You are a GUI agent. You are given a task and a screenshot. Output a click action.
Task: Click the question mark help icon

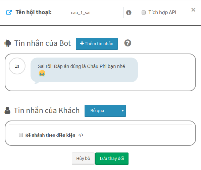tap(128, 43)
